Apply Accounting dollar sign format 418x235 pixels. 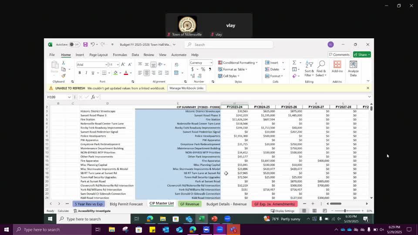(192, 69)
